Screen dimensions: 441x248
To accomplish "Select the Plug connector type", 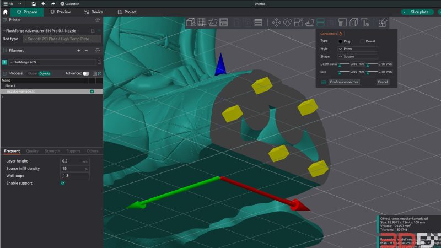I will [340, 41].
